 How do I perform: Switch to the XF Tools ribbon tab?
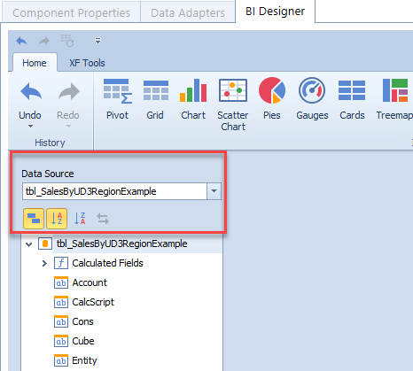tap(87, 63)
